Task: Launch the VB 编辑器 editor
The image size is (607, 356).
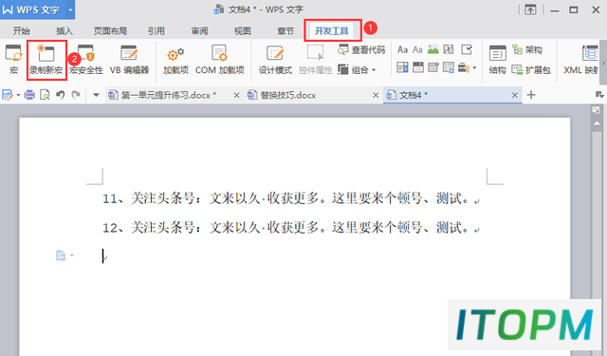Action: pyautogui.click(x=129, y=60)
